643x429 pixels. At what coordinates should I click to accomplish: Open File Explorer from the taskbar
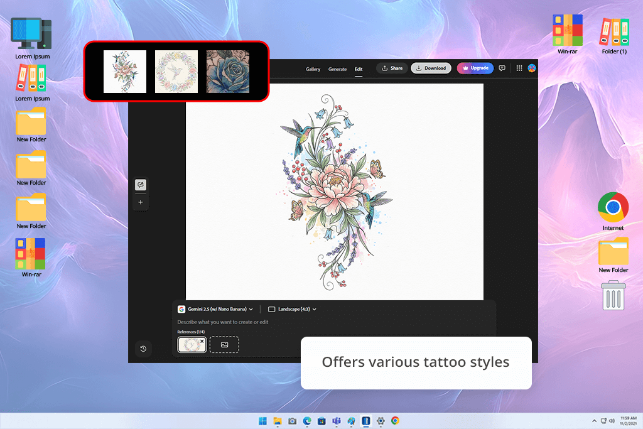[278, 421]
